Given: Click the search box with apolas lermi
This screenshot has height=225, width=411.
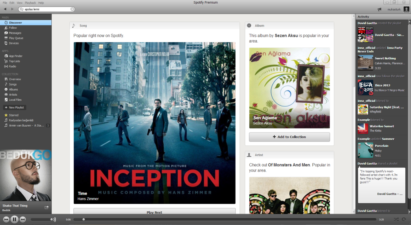Looking at the screenshot, I should (47, 9).
